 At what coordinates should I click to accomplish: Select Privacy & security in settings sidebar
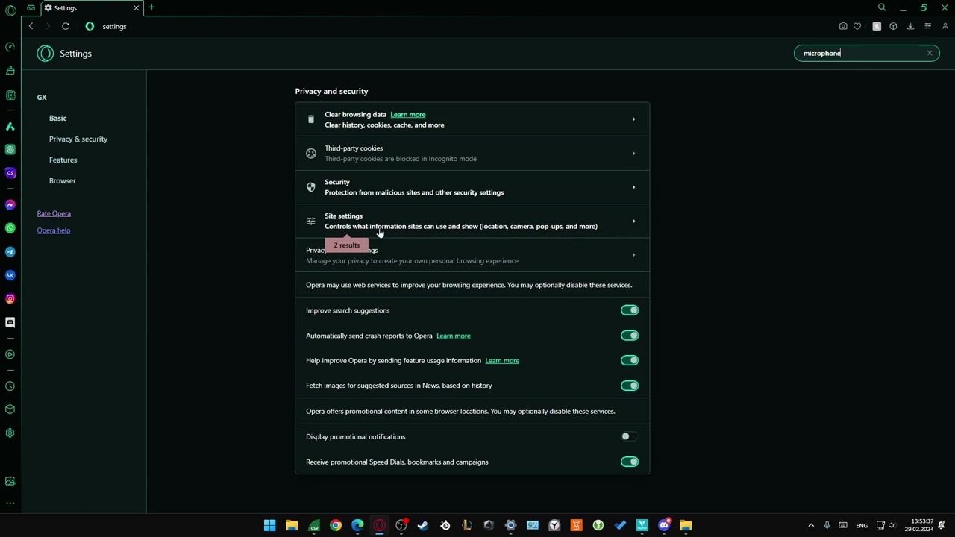tap(78, 139)
